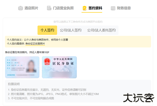The image size is (157, 106).
Task: Click the license icon beside 门店营业执照
Action: 49,8
